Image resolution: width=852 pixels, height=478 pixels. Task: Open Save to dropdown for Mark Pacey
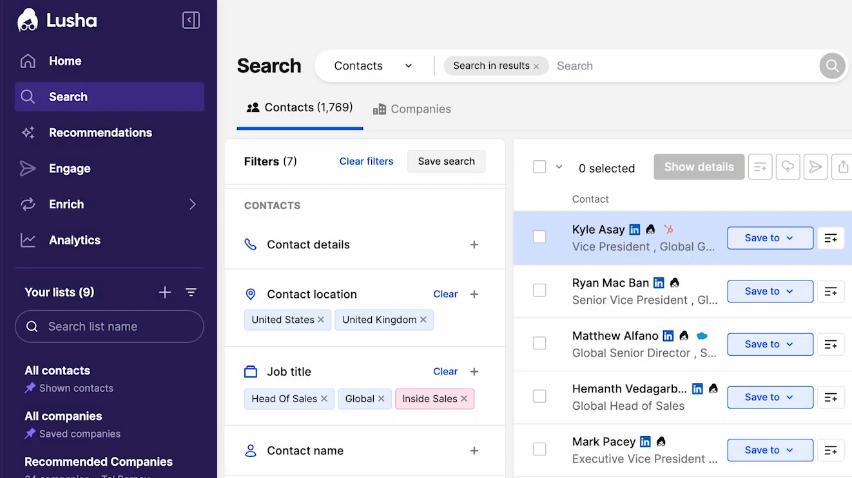tap(770, 450)
